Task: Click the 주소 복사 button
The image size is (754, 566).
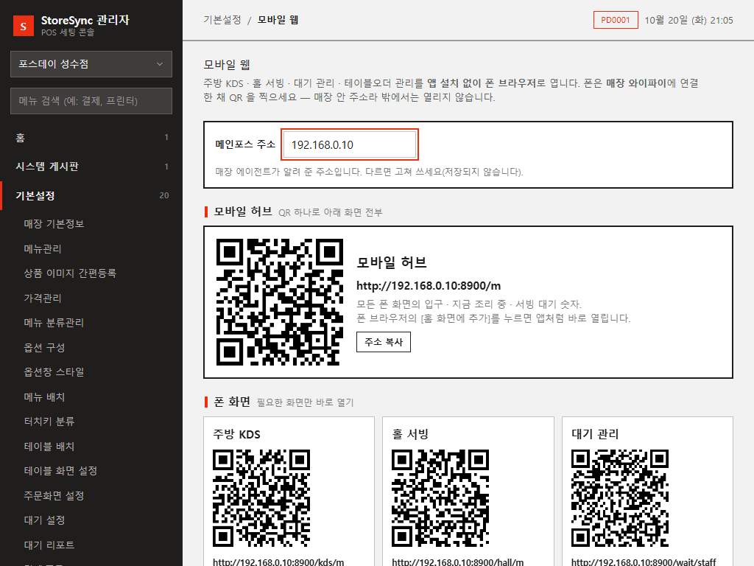Action: [x=383, y=342]
